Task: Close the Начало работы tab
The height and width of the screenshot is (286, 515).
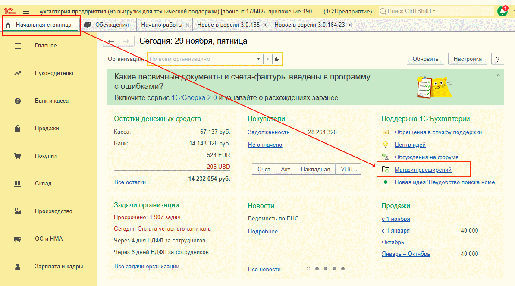Action: pyautogui.click(x=188, y=25)
